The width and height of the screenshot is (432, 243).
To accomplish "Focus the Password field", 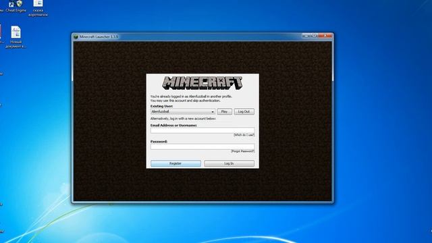I will (202, 146).
